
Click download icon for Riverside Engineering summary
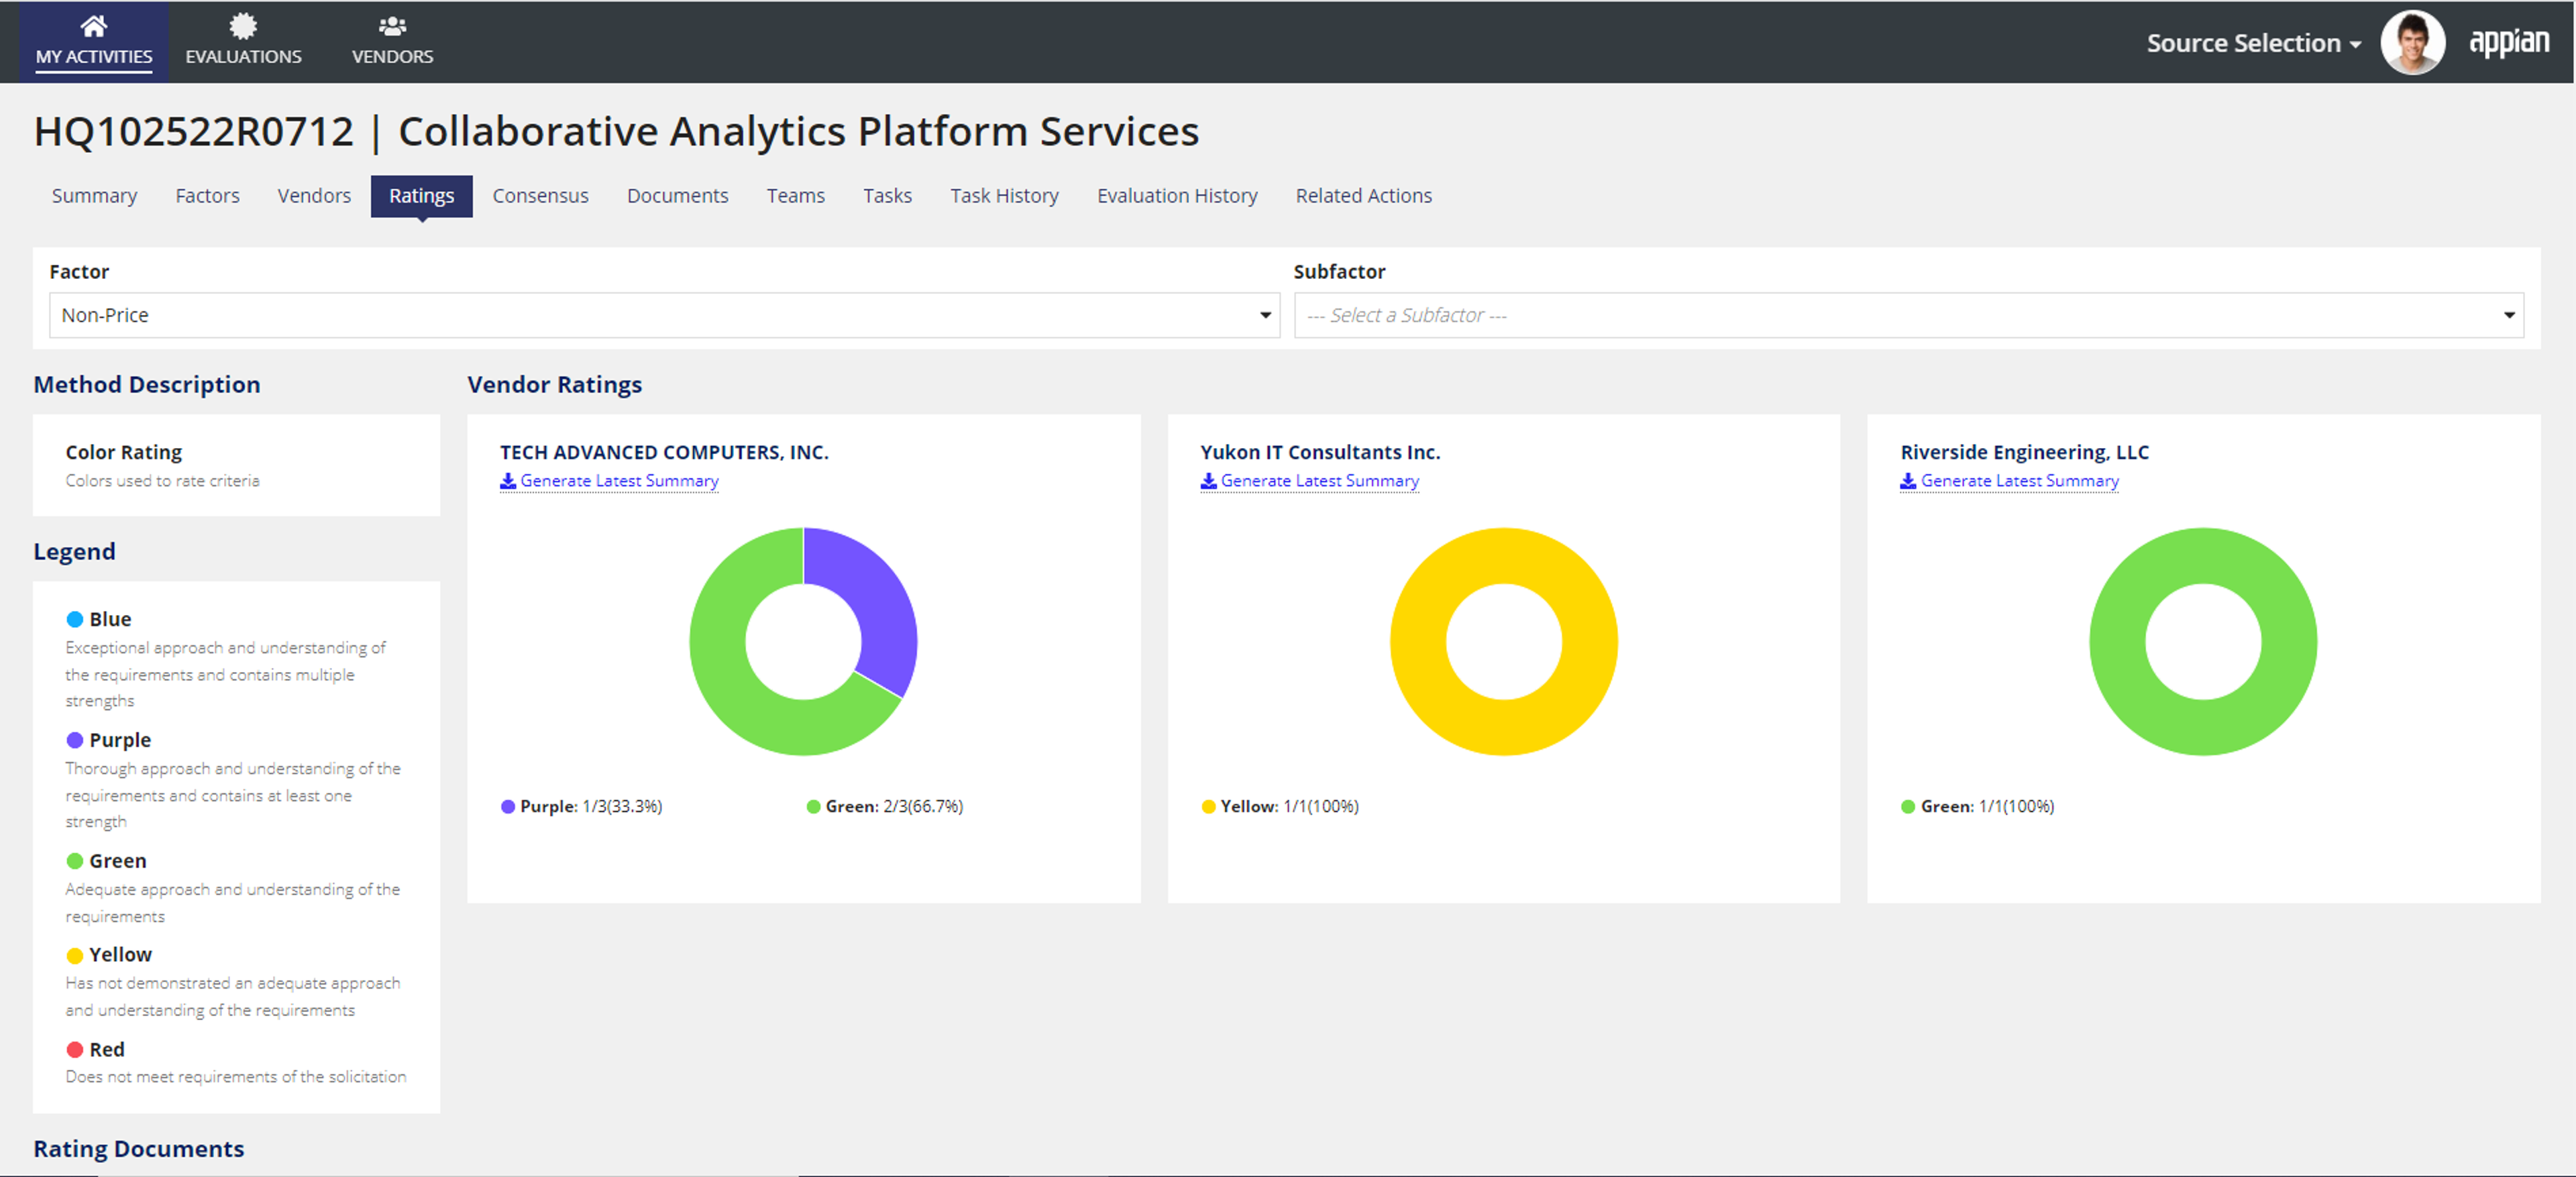(1908, 481)
